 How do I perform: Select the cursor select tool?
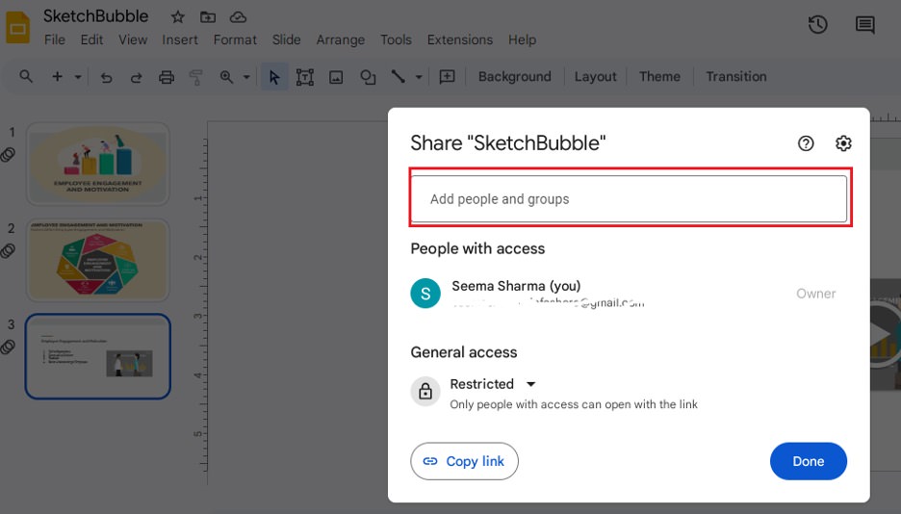274,77
